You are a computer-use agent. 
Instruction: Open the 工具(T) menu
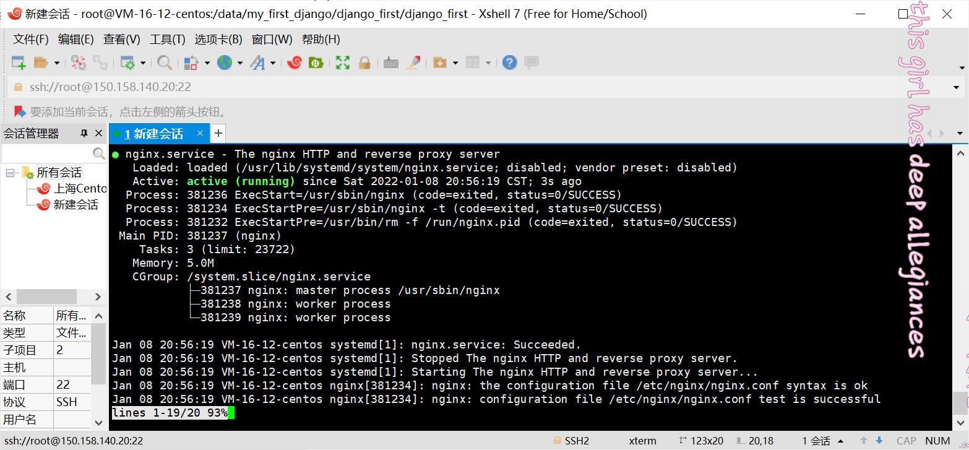[168, 40]
